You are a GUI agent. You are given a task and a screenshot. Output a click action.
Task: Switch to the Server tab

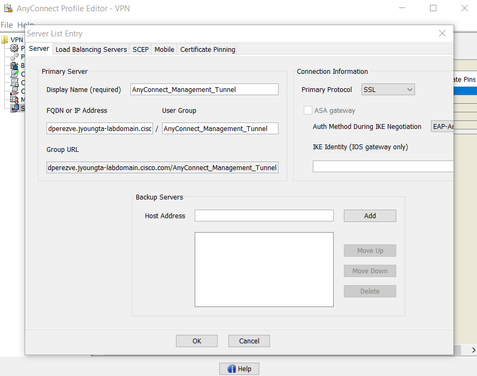tap(39, 49)
